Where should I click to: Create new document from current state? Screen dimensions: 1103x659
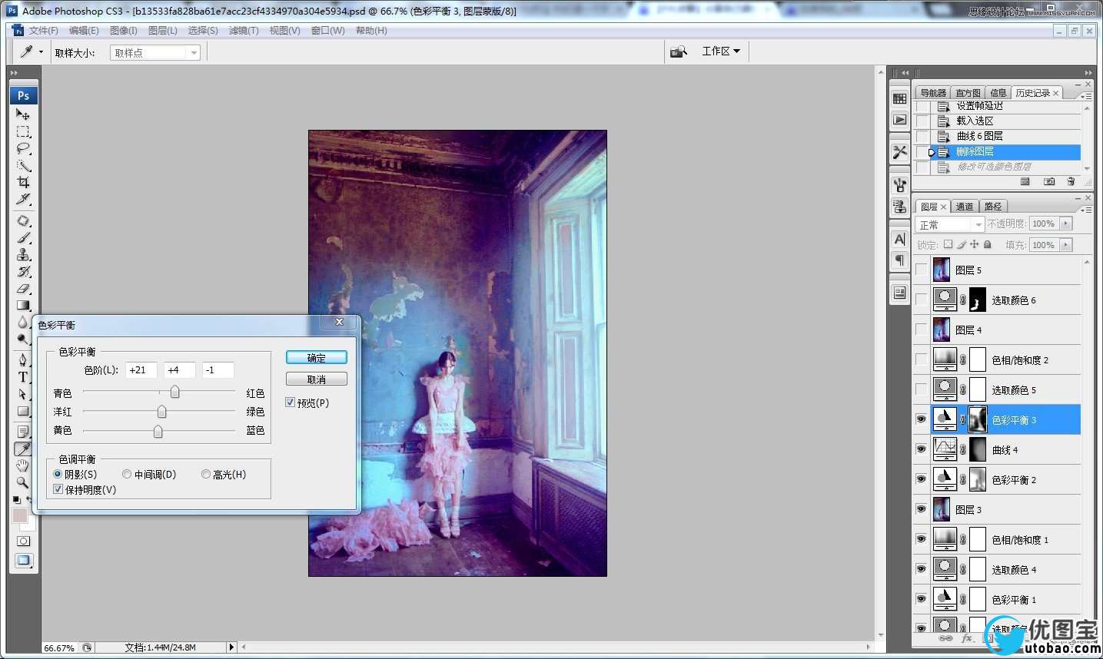(1025, 182)
